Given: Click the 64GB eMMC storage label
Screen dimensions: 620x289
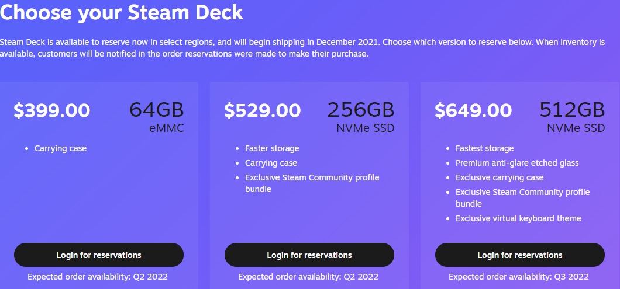Looking at the screenshot, I should tap(157, 117).
